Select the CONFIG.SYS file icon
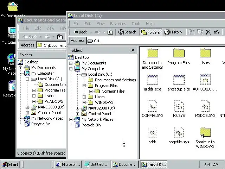 (x=152, y=106)
